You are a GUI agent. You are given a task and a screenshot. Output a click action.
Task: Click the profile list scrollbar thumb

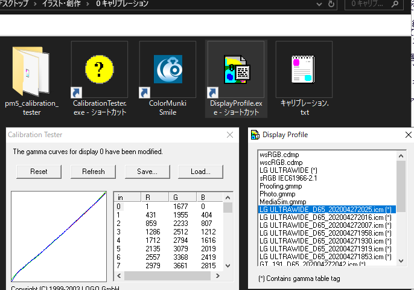[x=401, y=186]
